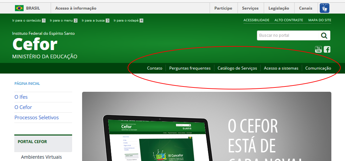The image size is (345, 161).
Task: Open Acesso a sistemas page
Action: tap(281, 68)
